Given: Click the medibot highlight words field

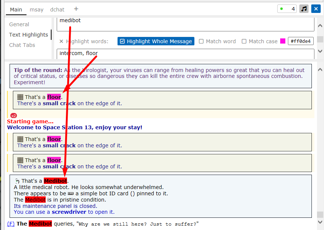Looking at the screenshot, I should 185,24.
